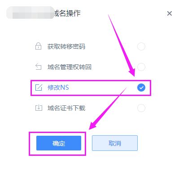Close the dialog with the X
The image size is (183, 171).
click(170, 13)
